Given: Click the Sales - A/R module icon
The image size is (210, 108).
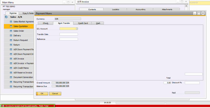Looking at the screenshot, I should [6, 17].
